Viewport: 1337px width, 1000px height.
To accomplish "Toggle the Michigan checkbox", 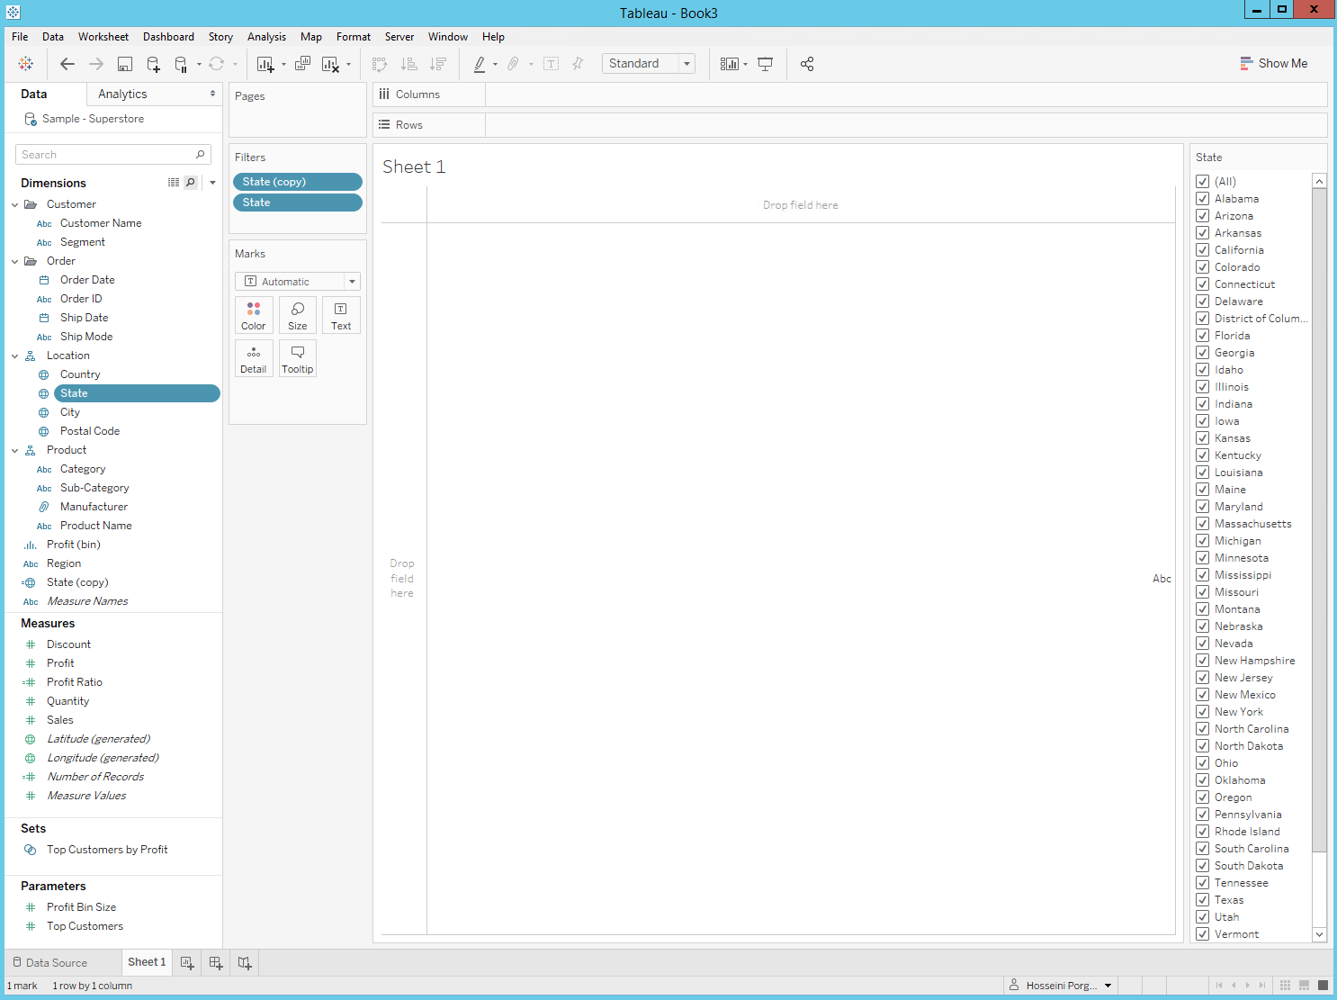I will pos(1202,540).
